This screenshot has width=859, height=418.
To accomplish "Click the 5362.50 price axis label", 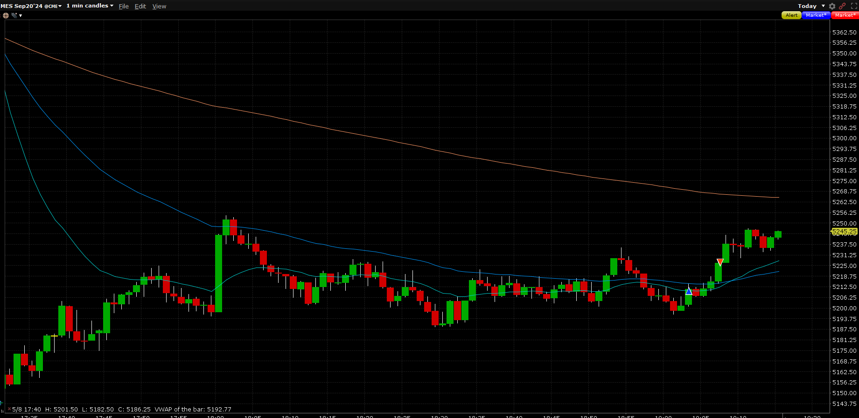I will (x=845, y=32).
